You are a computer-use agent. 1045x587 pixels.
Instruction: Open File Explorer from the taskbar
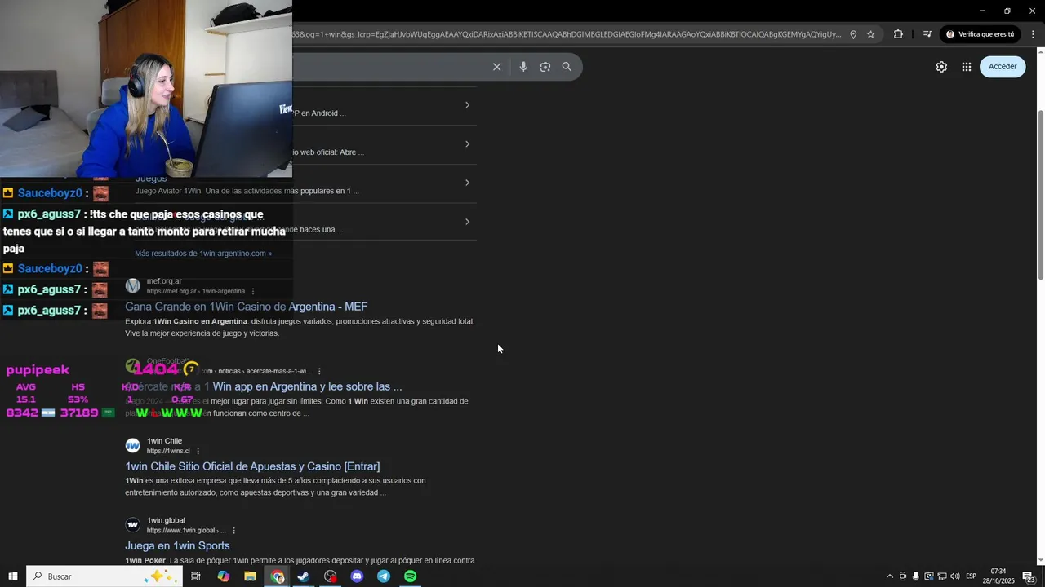click(x=251, y=576)
